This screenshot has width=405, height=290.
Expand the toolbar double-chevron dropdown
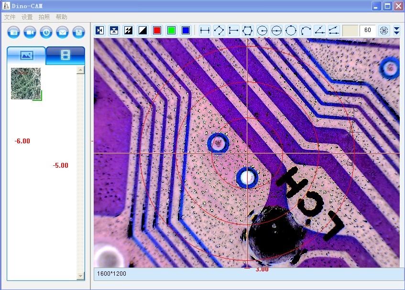(396, 31)
